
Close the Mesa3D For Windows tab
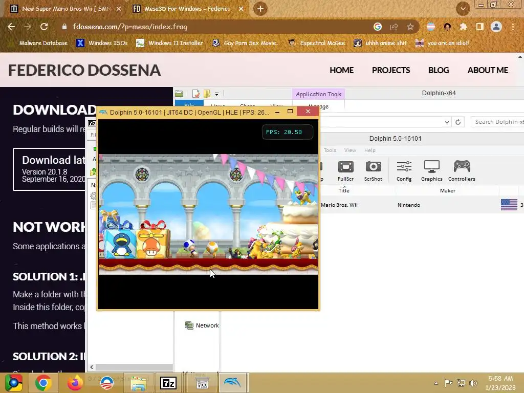241,9
